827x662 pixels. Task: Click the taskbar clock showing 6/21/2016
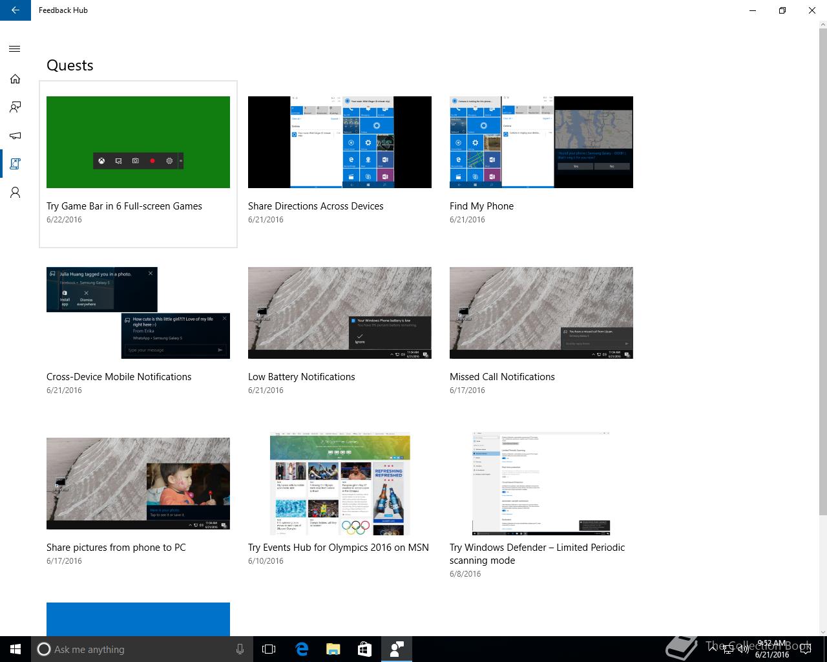click(x=771, y=649)
